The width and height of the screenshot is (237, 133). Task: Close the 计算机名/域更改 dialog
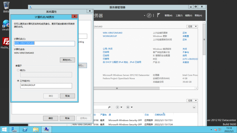(x=74, y=16)
